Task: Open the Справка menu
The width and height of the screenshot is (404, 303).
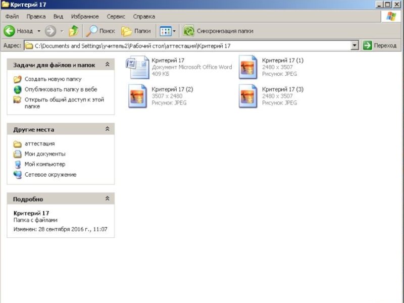Action: point(144,17)
